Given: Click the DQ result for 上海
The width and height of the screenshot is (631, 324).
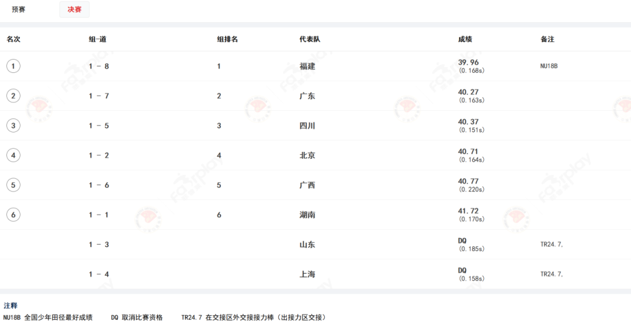Looking at the screenshot, I should [462, 270].
